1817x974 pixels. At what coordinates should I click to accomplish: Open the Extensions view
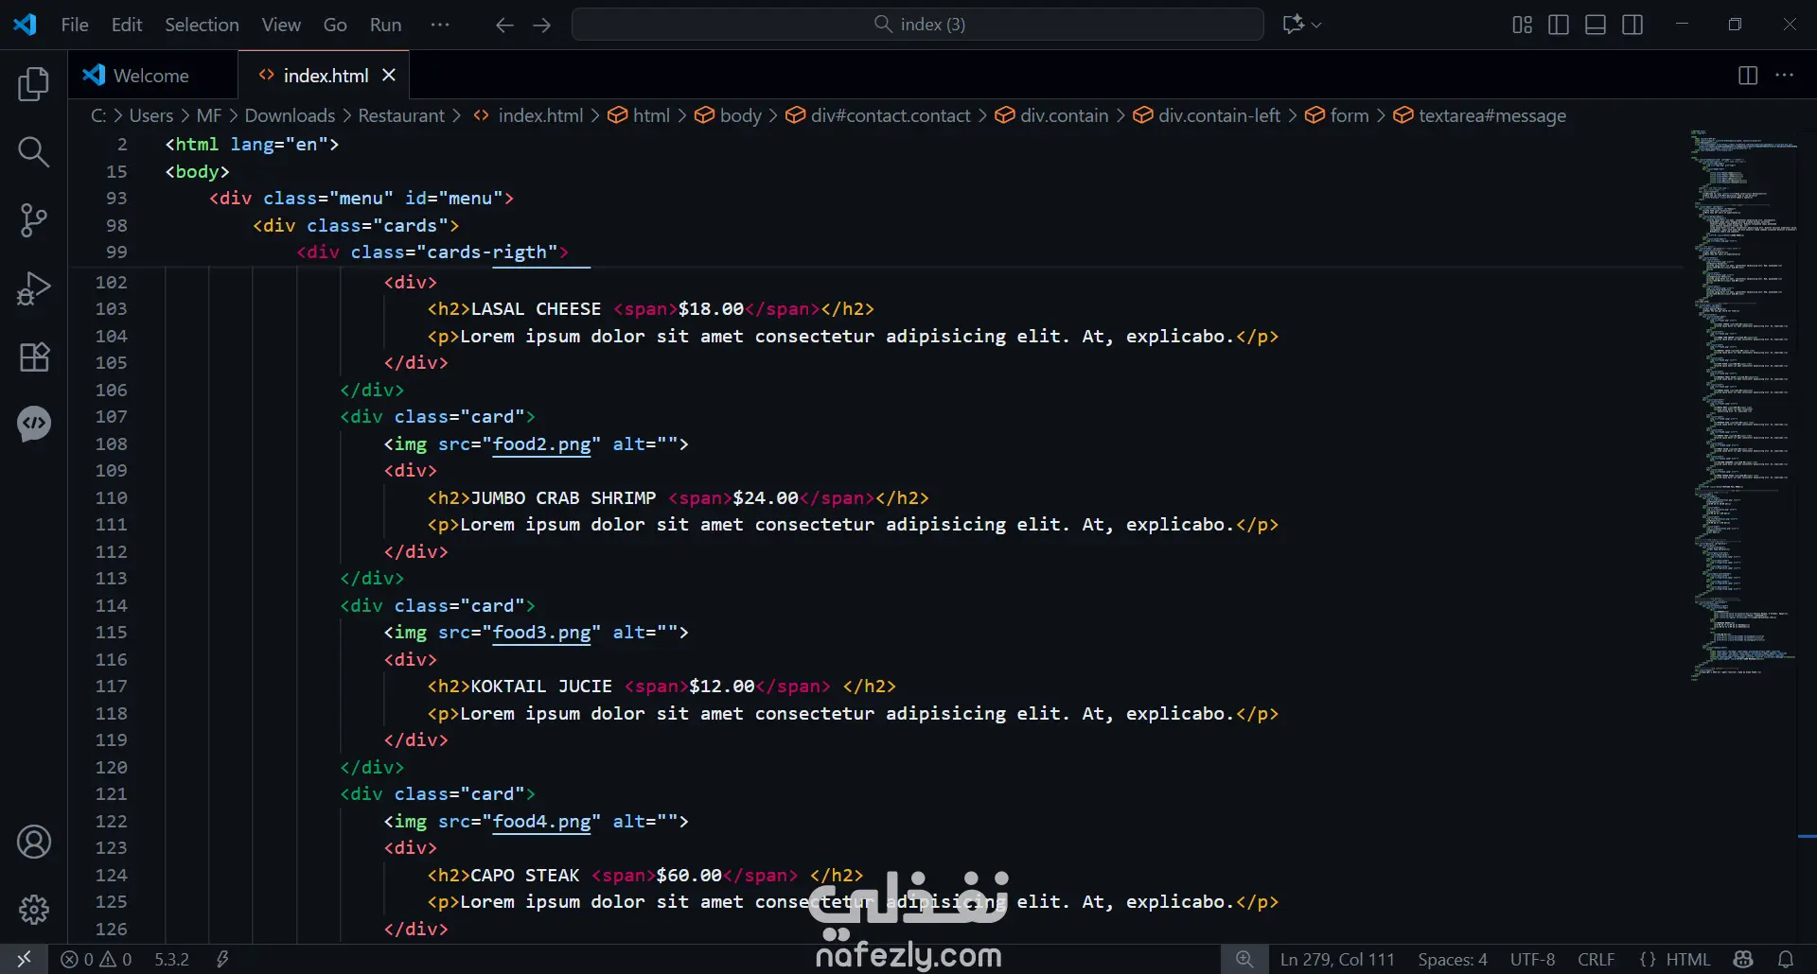34,357
